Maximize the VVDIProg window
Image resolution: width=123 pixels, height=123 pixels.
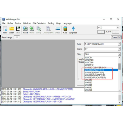click(x=111, y=19)
